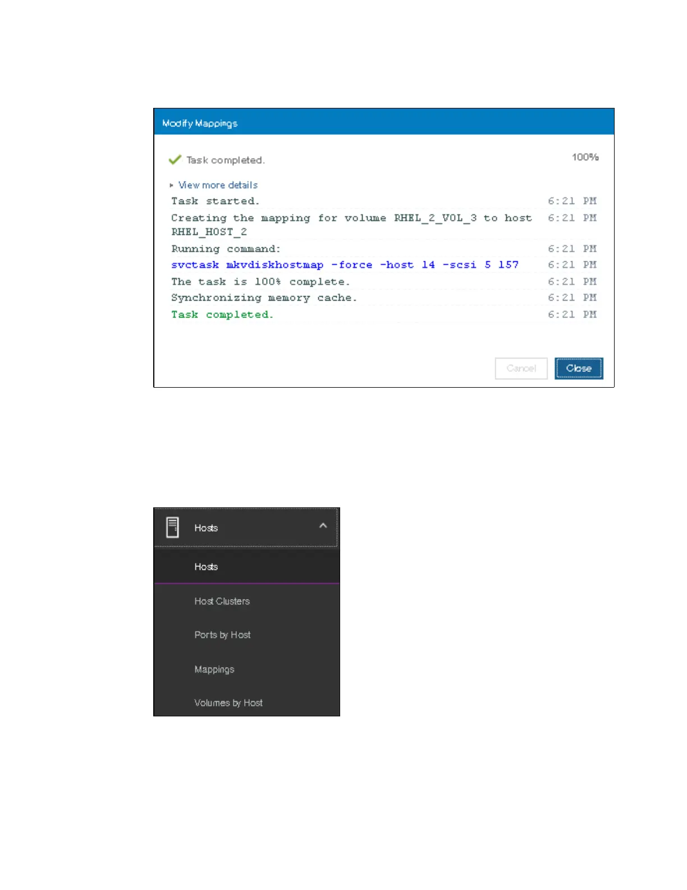687x890 pixels.
Task: Click 'The task is 100% complete.' line
Action: [x=260, y=281]
